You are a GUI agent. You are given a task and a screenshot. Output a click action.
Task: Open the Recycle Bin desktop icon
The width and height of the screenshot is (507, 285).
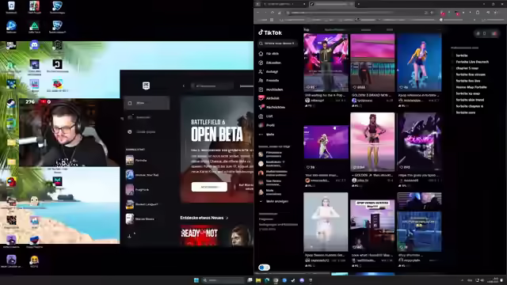click(11, 6)
